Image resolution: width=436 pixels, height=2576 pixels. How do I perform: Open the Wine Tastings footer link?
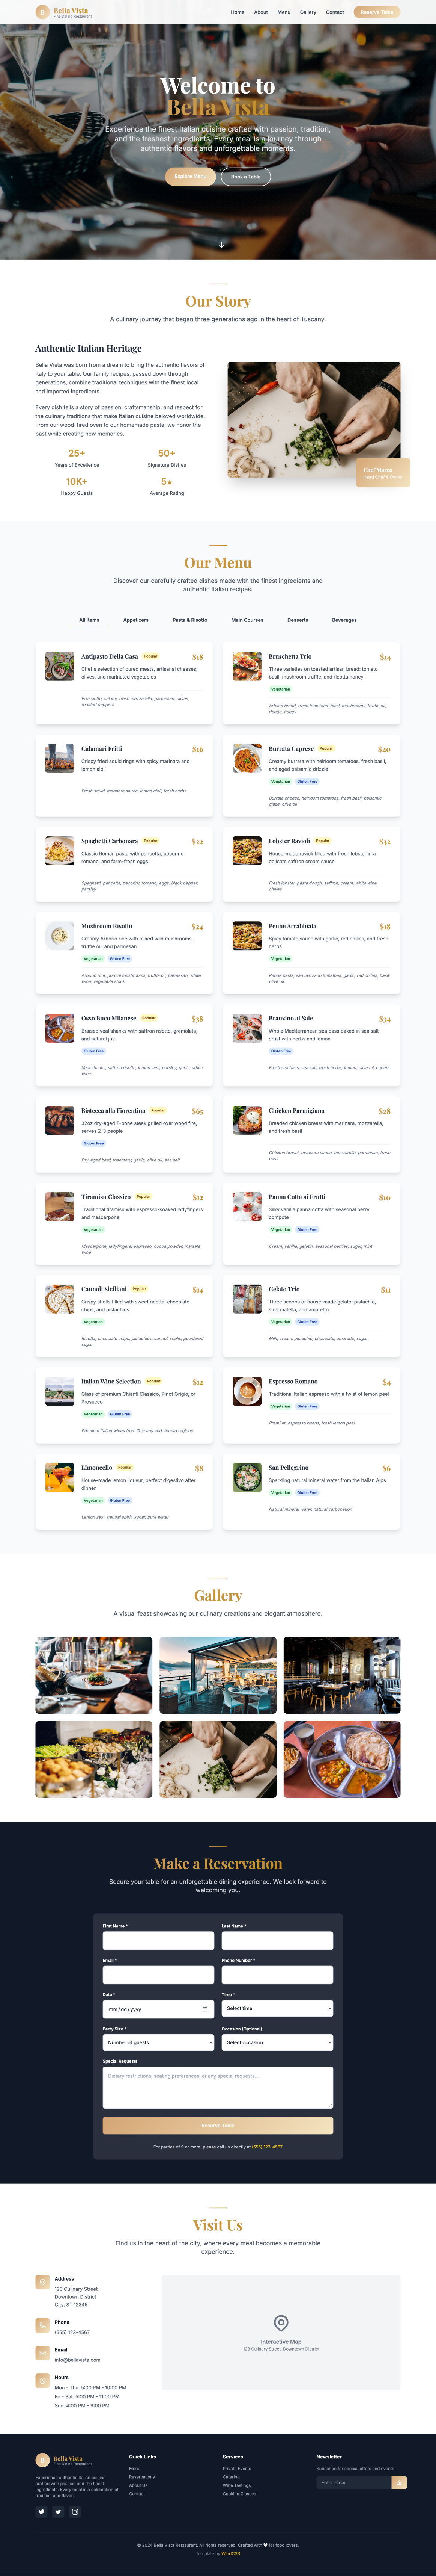(236, 2485)
